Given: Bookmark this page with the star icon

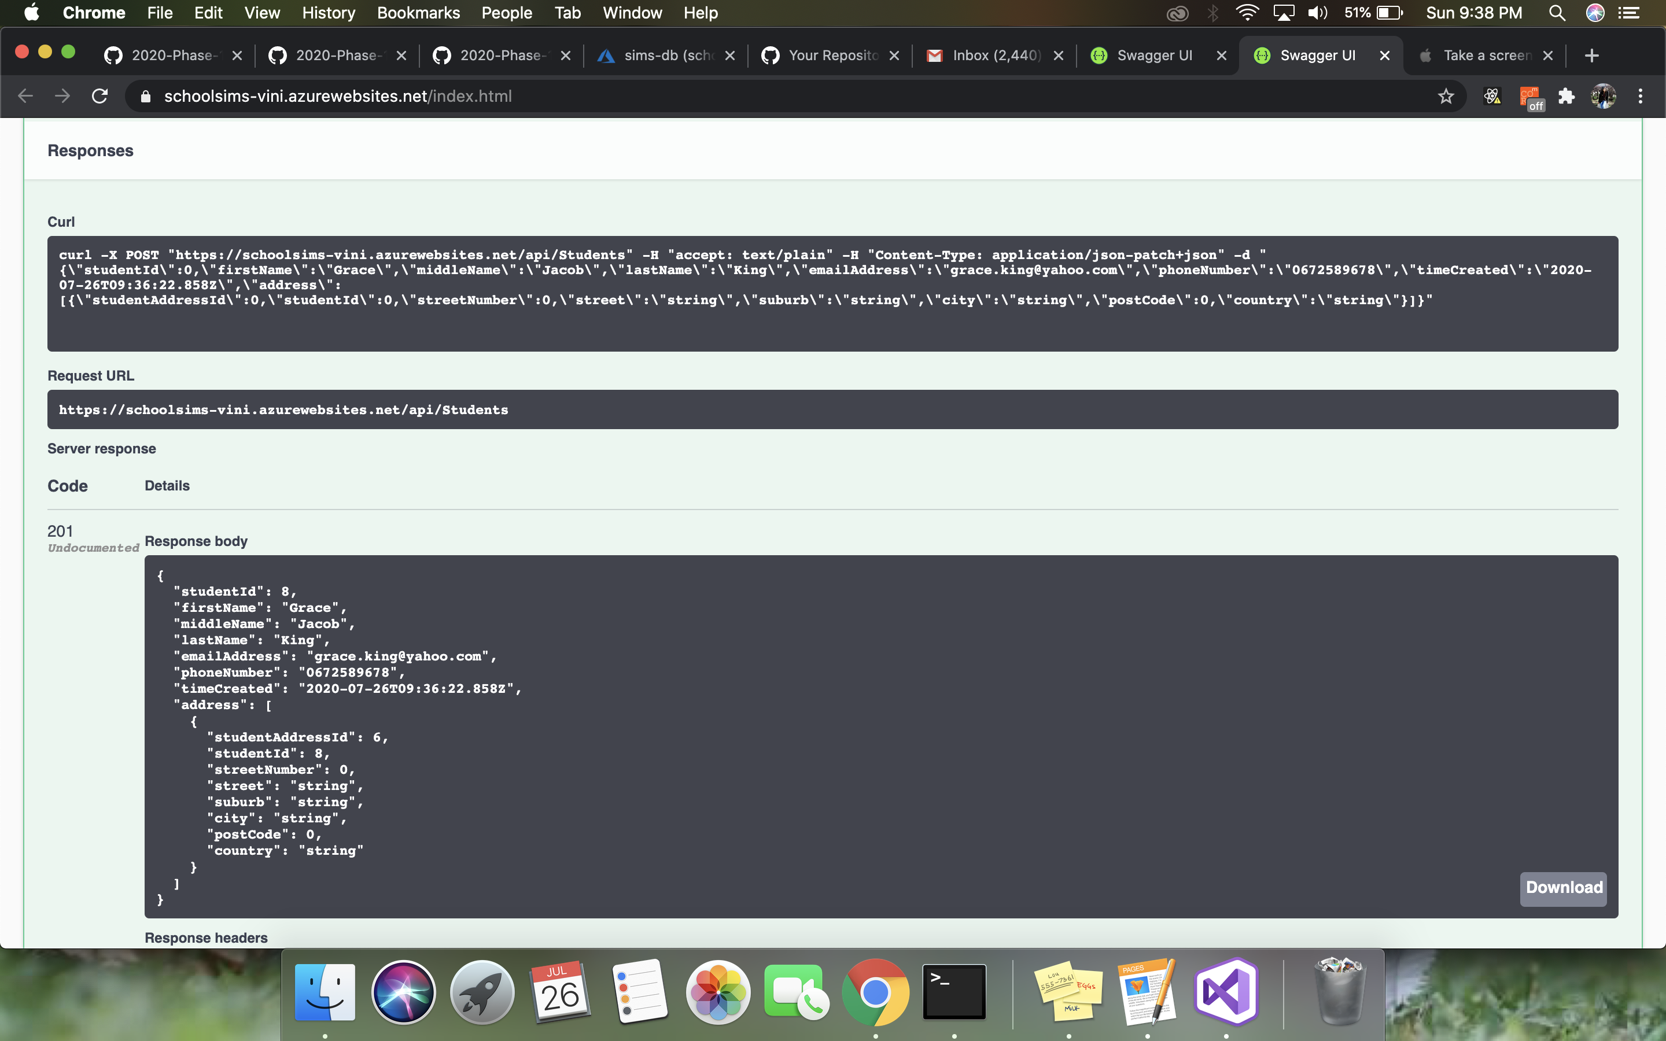Looking at the screenshot, I should pos(1446,97).
